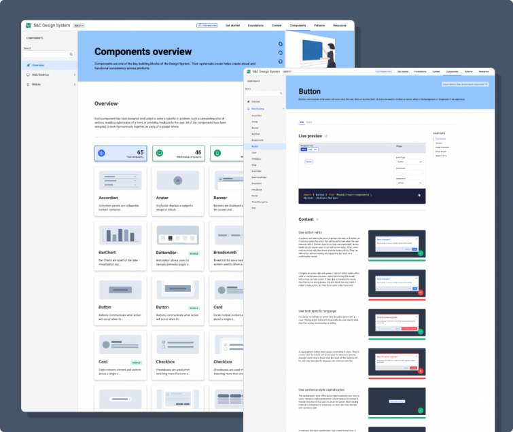Click S&C Design System logo in Button window
The image size is (513, 432).
pyautogui.click(x=249, y=71)
